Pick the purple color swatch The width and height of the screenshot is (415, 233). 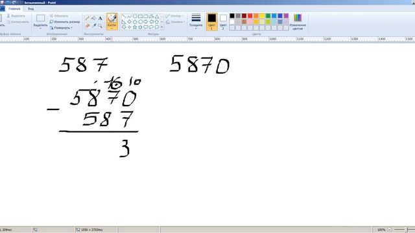(x=286, y=16)
